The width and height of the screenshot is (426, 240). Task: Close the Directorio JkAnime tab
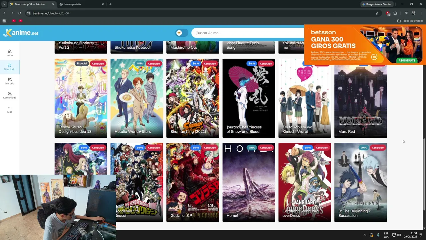click(x=53, y=4)
